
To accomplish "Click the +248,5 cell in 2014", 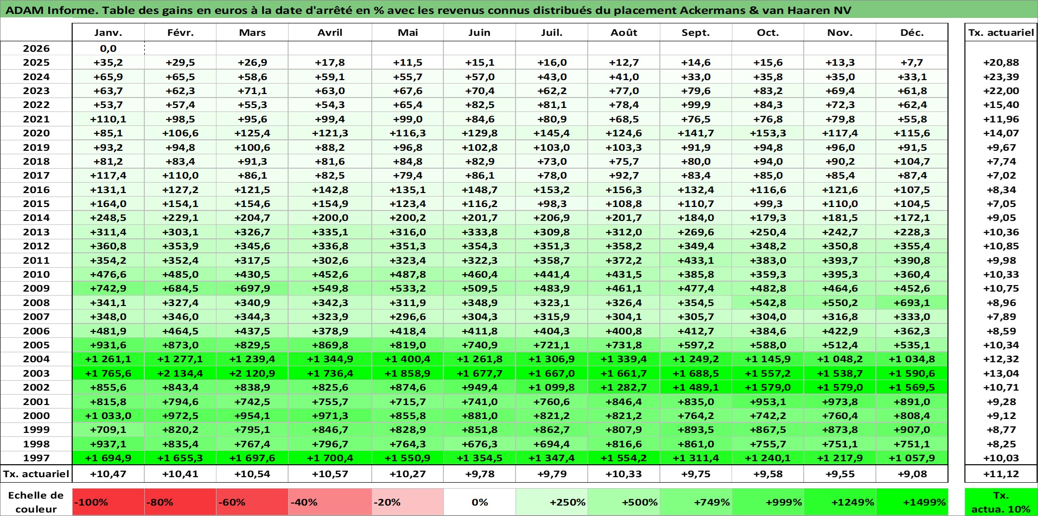I will [x=108, y=217].
